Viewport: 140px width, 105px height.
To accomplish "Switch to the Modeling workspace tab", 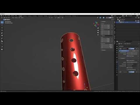I will coord(25,16).
